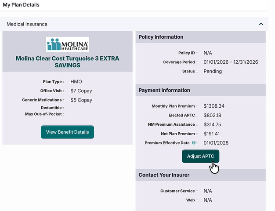This screenshot has width=275, height=211.
Task: Click the HMO plan type value
Action: coord(76,82)
